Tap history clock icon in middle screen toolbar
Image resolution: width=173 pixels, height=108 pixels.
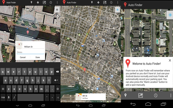[111, 2]
